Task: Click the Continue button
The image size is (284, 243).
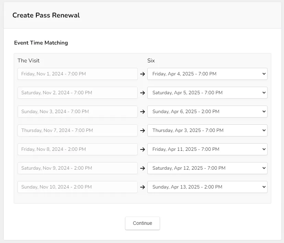Action: [143, 223]
